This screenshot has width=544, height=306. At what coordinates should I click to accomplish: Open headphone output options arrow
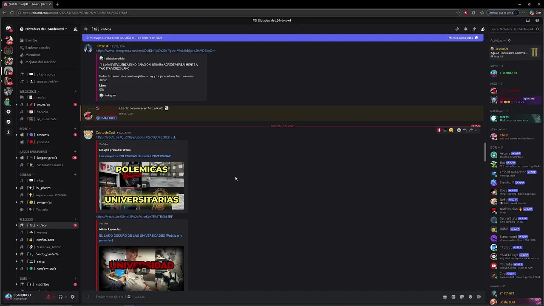(65, 297)
